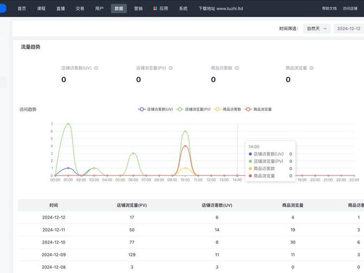The height and width of the screenshot is (273, 364).
Task: Click the yellow point at 10:00
Action: pos(185,168)
